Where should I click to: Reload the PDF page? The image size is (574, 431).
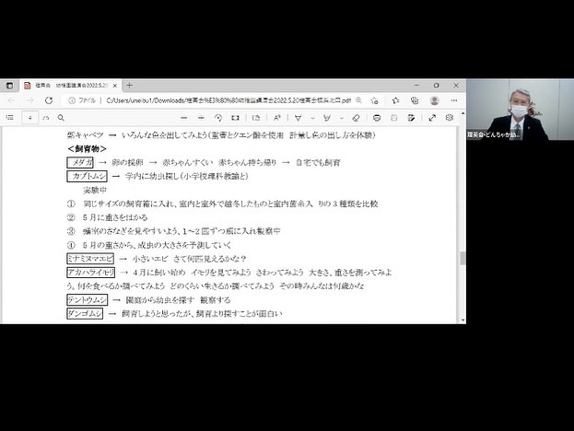[x=49, y=100]
